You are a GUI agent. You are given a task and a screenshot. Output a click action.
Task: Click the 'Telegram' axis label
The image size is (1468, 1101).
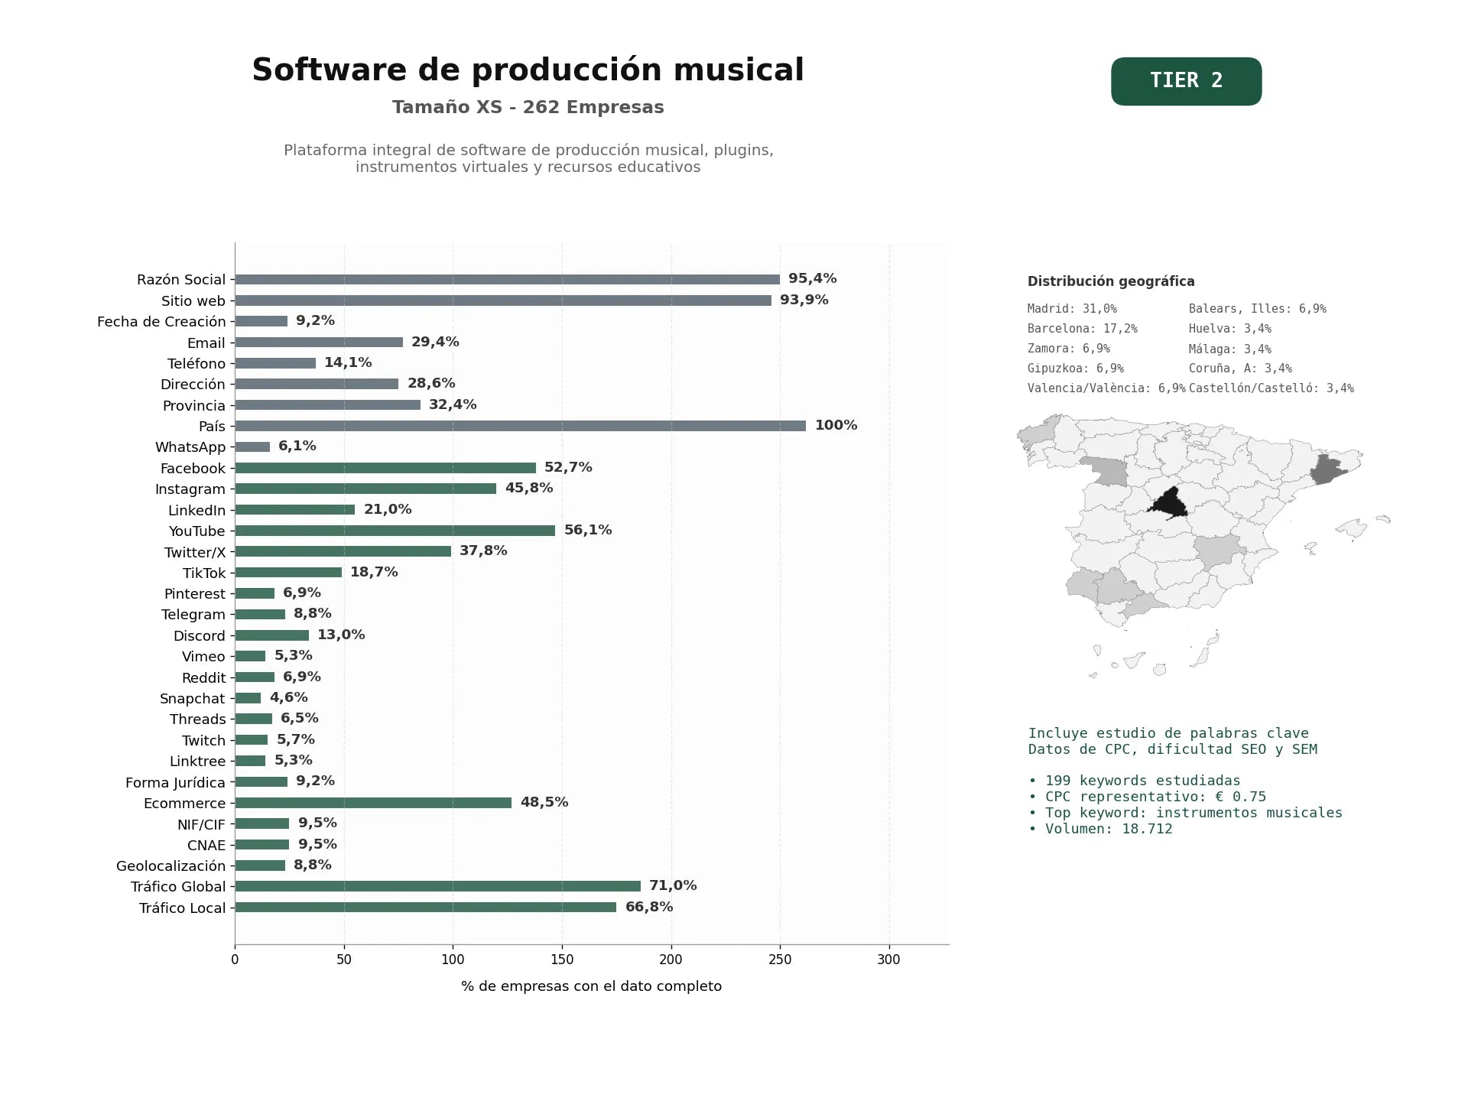pos(193,615)
